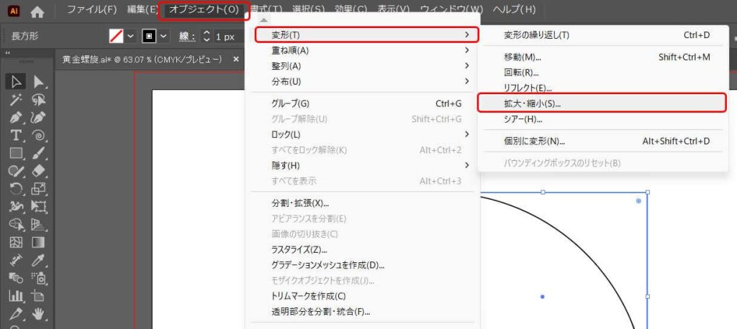Select the Gradient tool
Viewport: 737px width, 329px height.
(39, 242)
